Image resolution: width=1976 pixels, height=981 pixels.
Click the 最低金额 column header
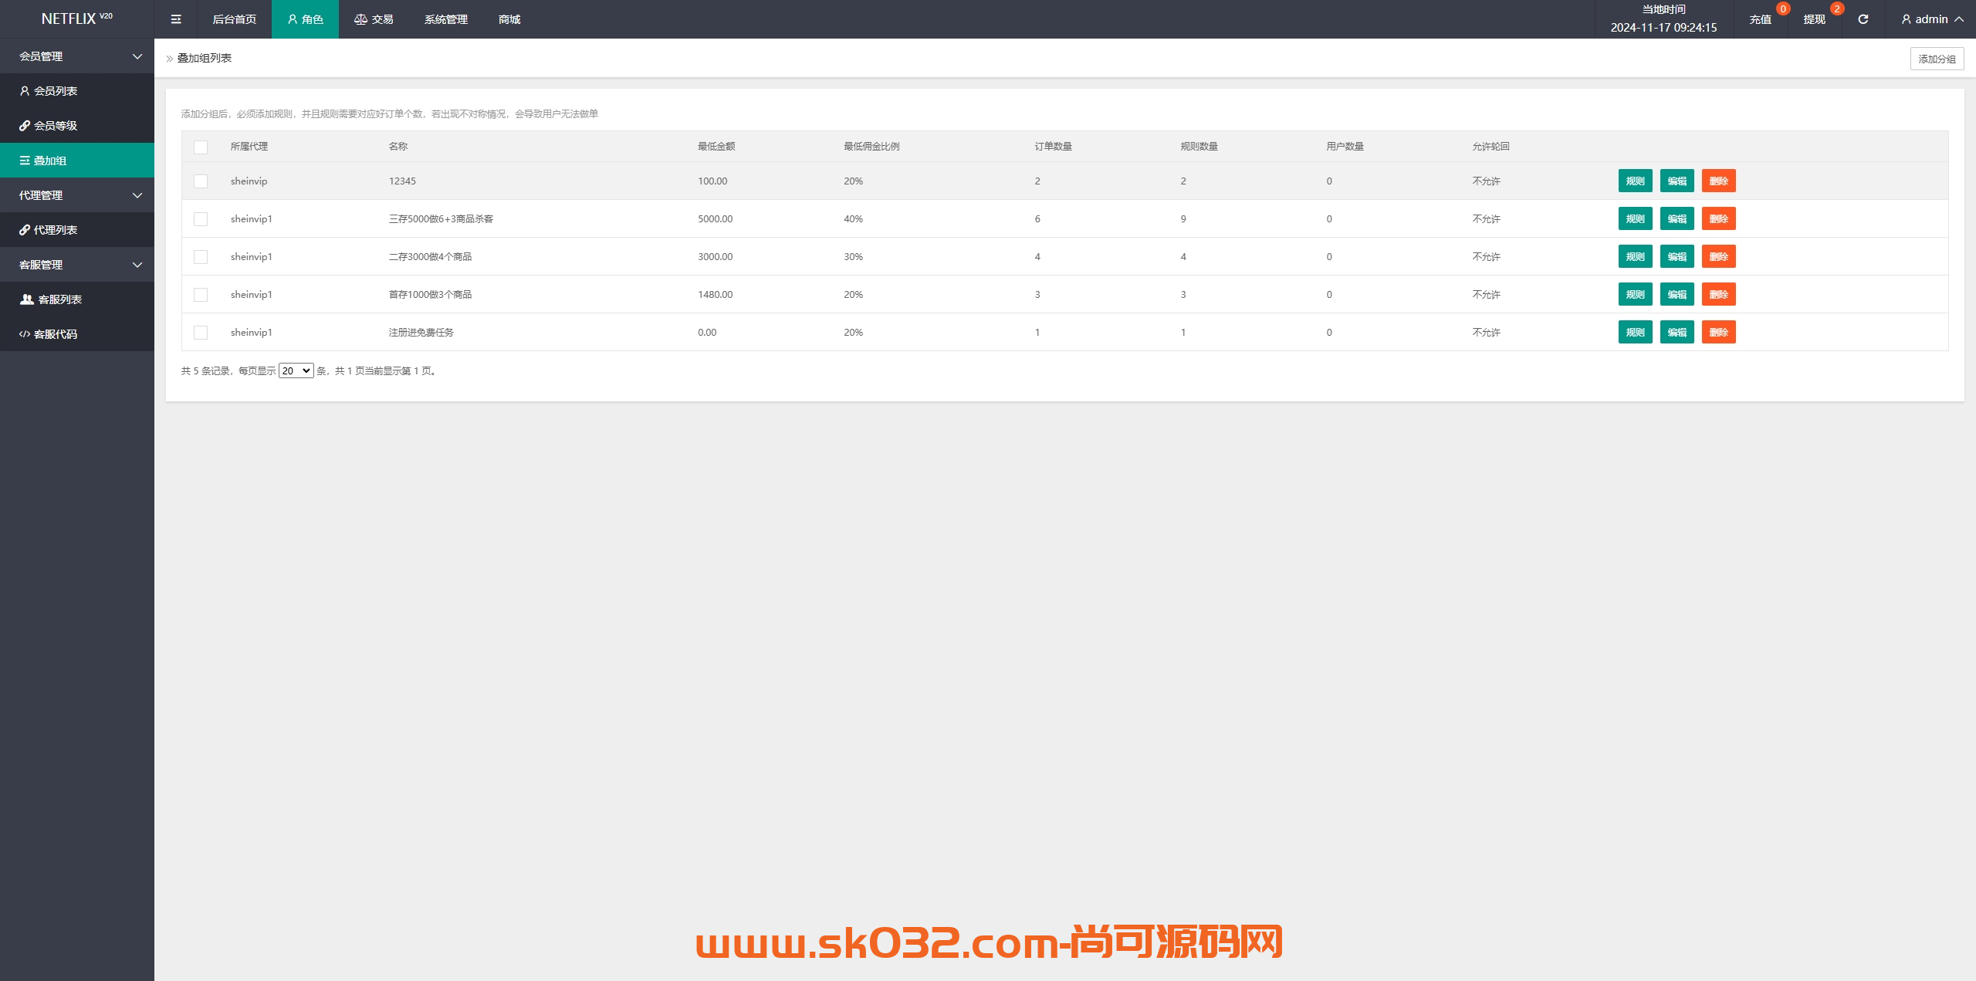716,147
